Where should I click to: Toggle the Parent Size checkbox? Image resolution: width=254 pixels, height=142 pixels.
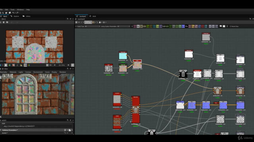click(x=230, y=26)
